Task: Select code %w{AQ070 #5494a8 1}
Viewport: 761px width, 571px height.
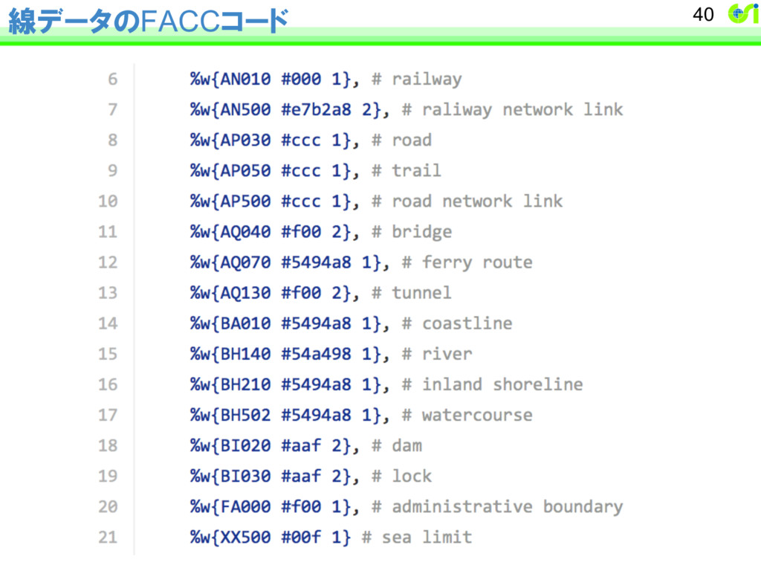Action: coord(285,262)
